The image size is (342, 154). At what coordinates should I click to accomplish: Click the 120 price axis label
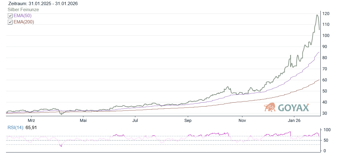326,14
